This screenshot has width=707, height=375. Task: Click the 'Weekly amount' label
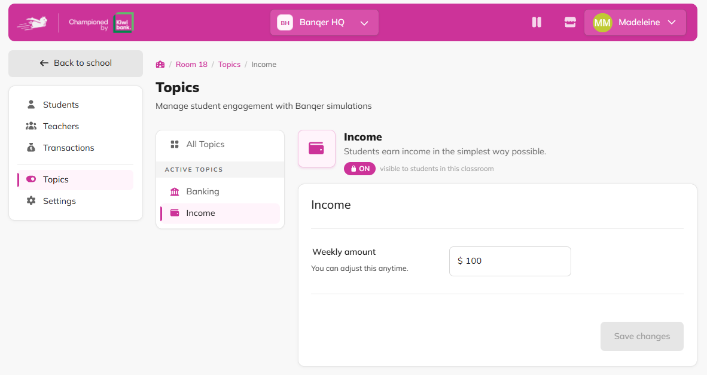[x=344, y=252]
